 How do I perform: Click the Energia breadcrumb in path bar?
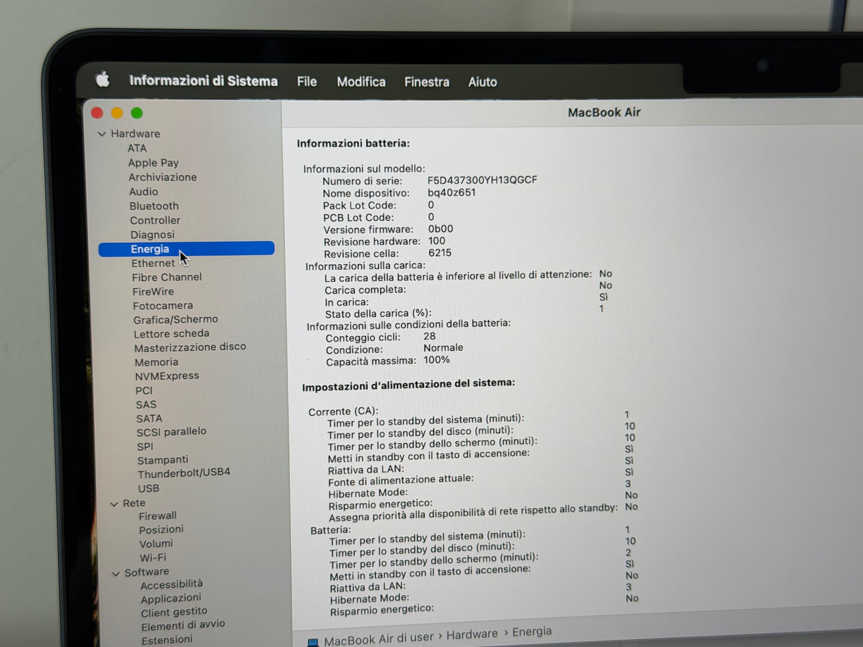532,631
